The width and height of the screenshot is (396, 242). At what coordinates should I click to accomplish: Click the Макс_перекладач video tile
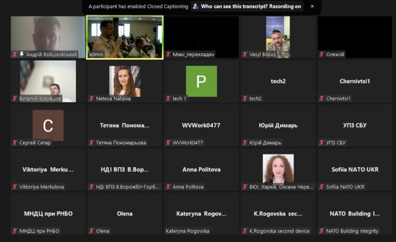point(201,35)
